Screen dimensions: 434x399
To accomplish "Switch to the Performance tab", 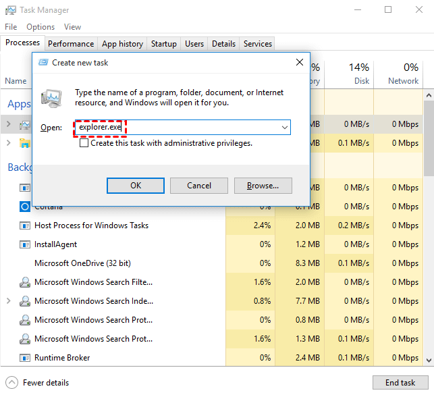I will point(71,44).
